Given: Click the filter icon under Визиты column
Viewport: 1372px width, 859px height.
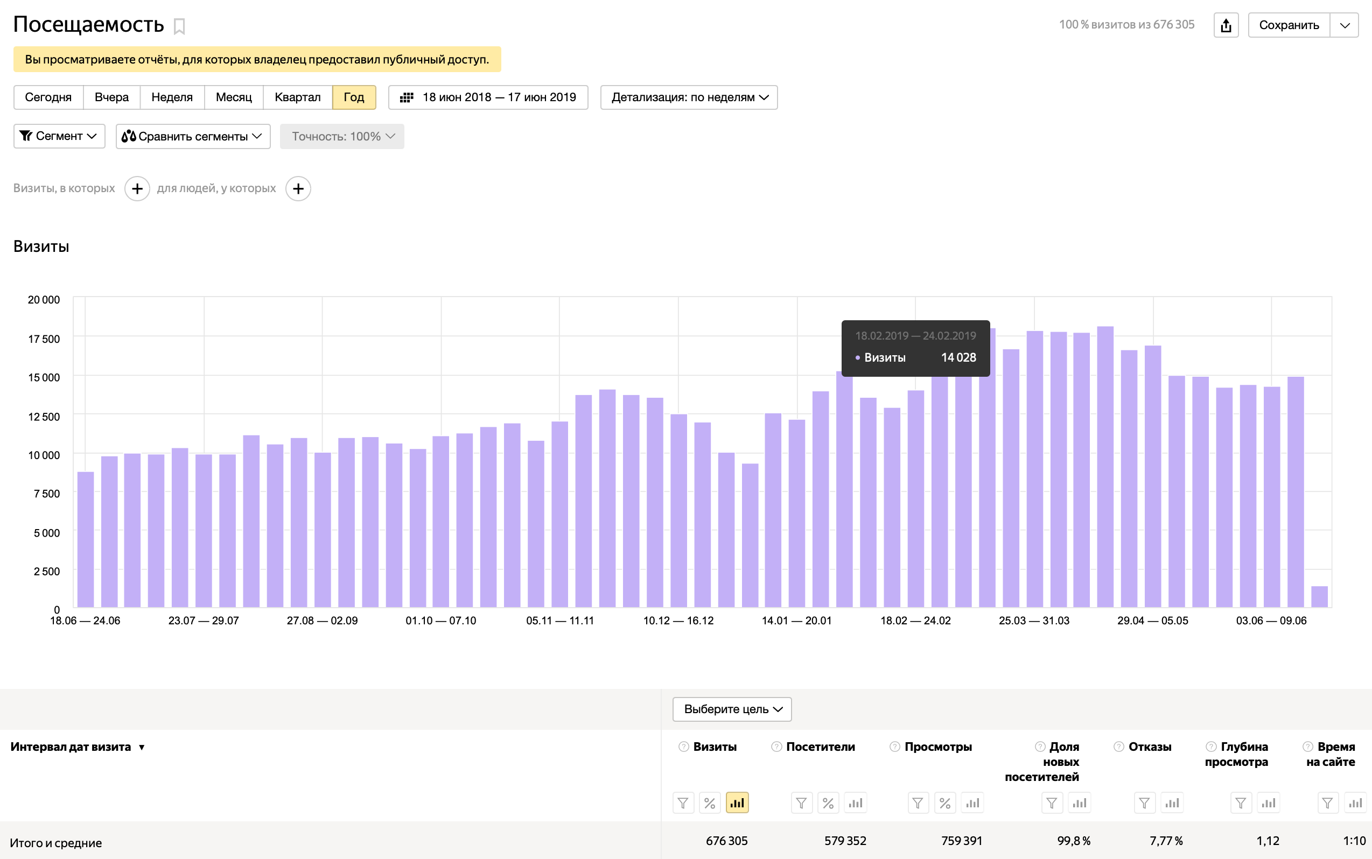Looking at the screenshot, I should [683, 803].
